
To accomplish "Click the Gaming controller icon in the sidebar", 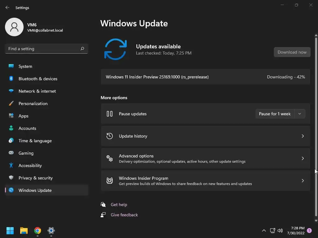I will 11,153.
